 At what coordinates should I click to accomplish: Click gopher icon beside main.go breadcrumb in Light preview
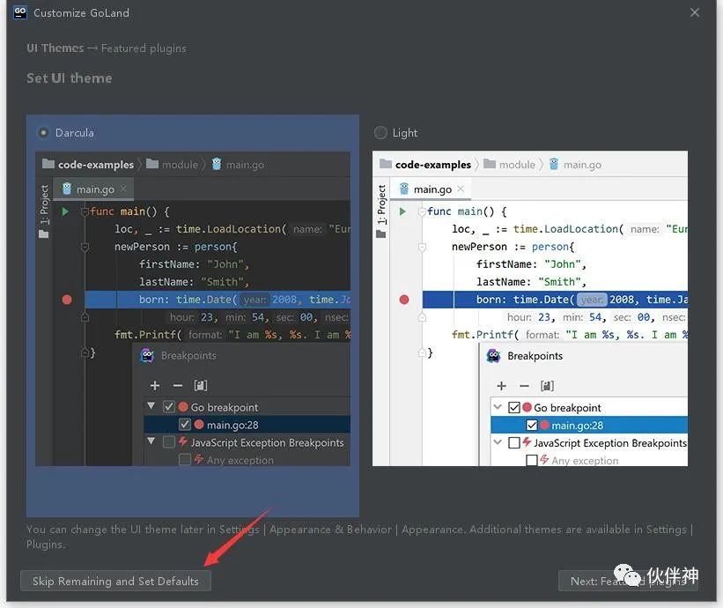coord(554,164)
